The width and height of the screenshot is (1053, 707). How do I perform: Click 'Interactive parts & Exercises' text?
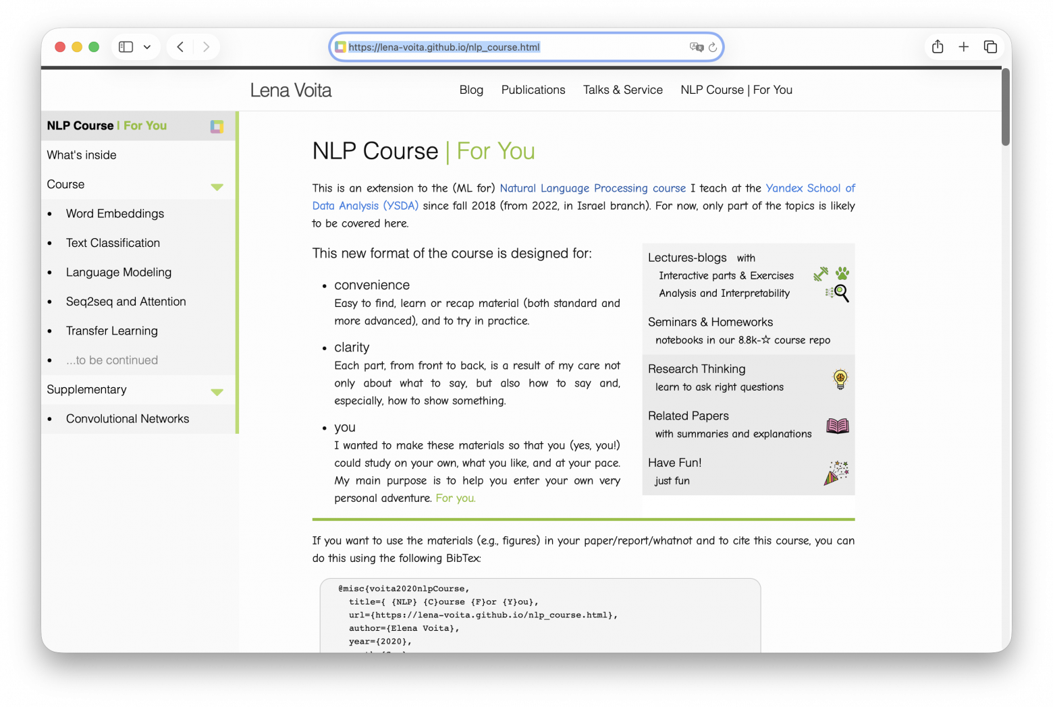pyautogui.click(x=726, y=276)
